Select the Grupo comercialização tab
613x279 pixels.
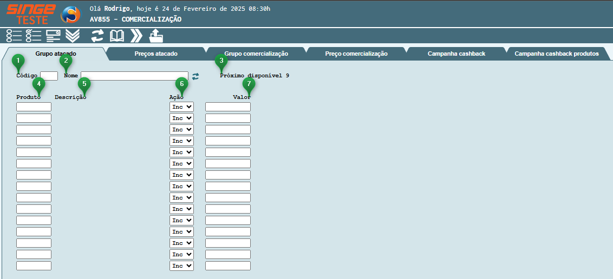click(256, 54)
